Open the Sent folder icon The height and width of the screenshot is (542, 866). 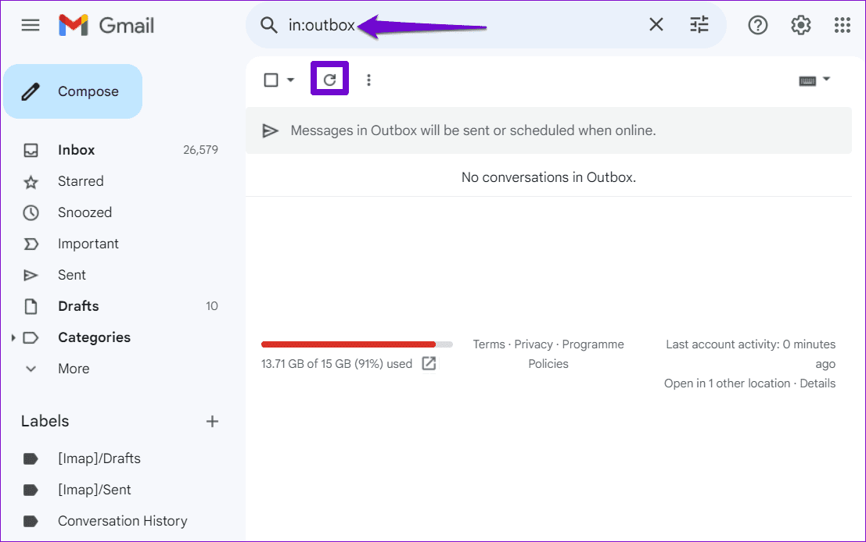coord(30,274)
